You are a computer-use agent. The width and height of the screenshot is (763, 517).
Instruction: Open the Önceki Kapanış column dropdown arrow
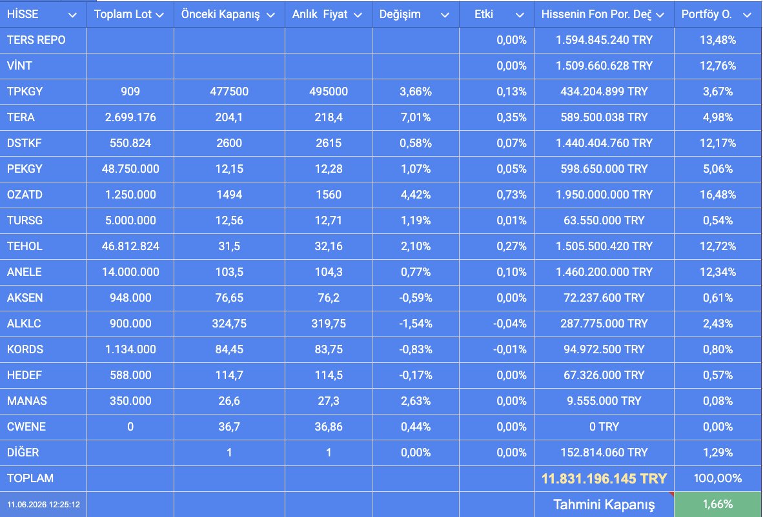point(270,15)
